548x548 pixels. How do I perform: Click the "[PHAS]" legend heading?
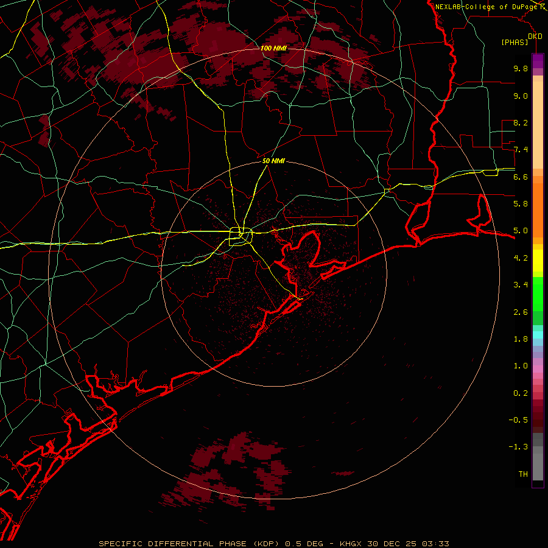point(515,43)
